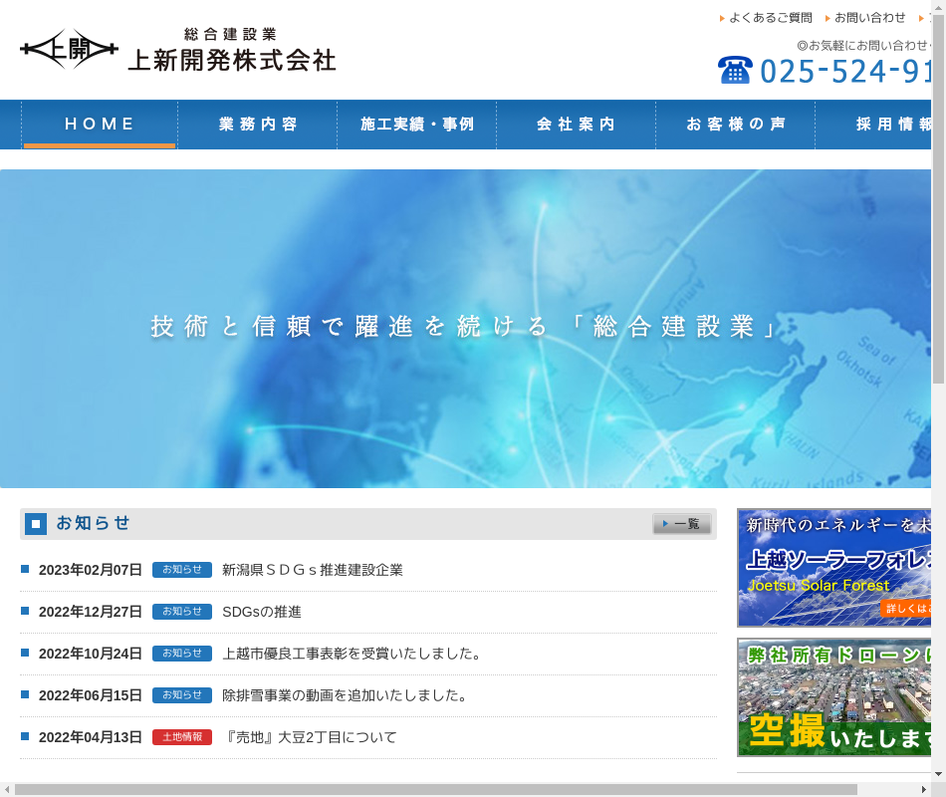Read the 新潟県SDGs推進建設企業 news item

click(x=312, y=570)
